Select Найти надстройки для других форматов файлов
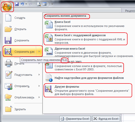Viewport: 135px width, 122px height. click(89, 78)
